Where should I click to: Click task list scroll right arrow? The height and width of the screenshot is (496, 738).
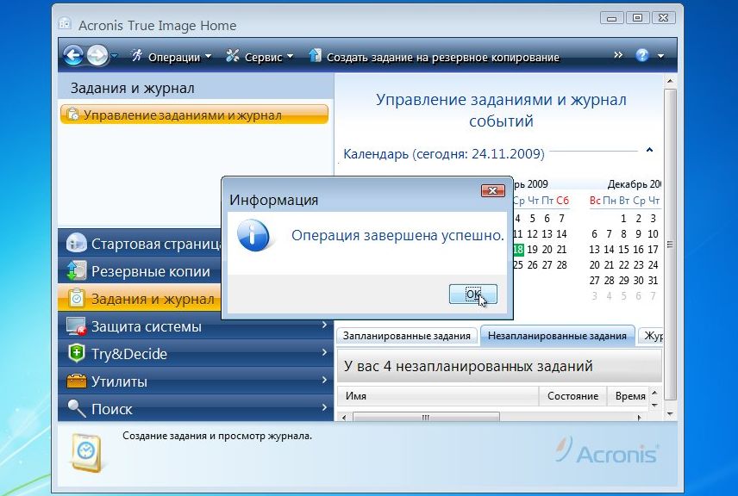point(639,418)
